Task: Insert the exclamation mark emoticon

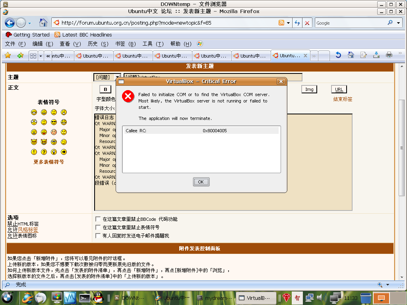Action: coord(34,152)
